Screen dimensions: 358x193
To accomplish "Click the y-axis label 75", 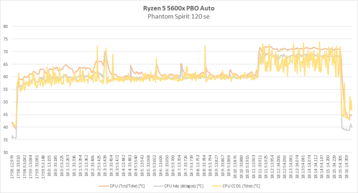I will (x=5, y=39).
